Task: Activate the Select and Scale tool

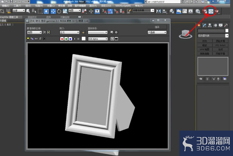Action: pos(65,11)
